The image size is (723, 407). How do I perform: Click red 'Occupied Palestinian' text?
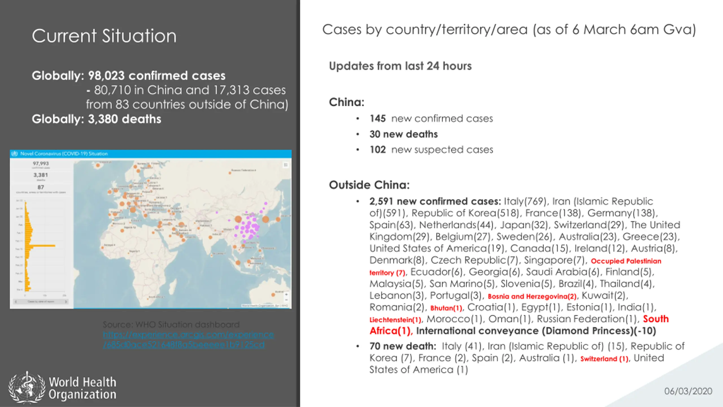[626, 261]
